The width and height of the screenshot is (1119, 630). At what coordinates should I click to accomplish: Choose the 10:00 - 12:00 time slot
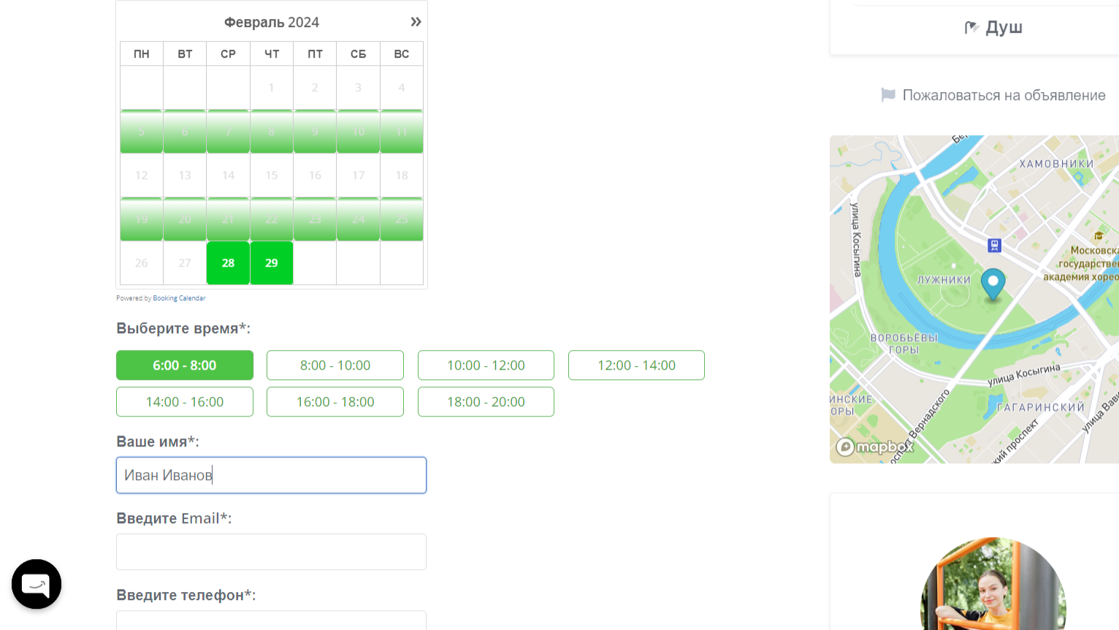(486, 365)
